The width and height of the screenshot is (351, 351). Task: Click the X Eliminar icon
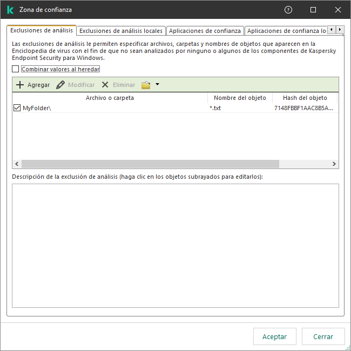click(105, 85)
